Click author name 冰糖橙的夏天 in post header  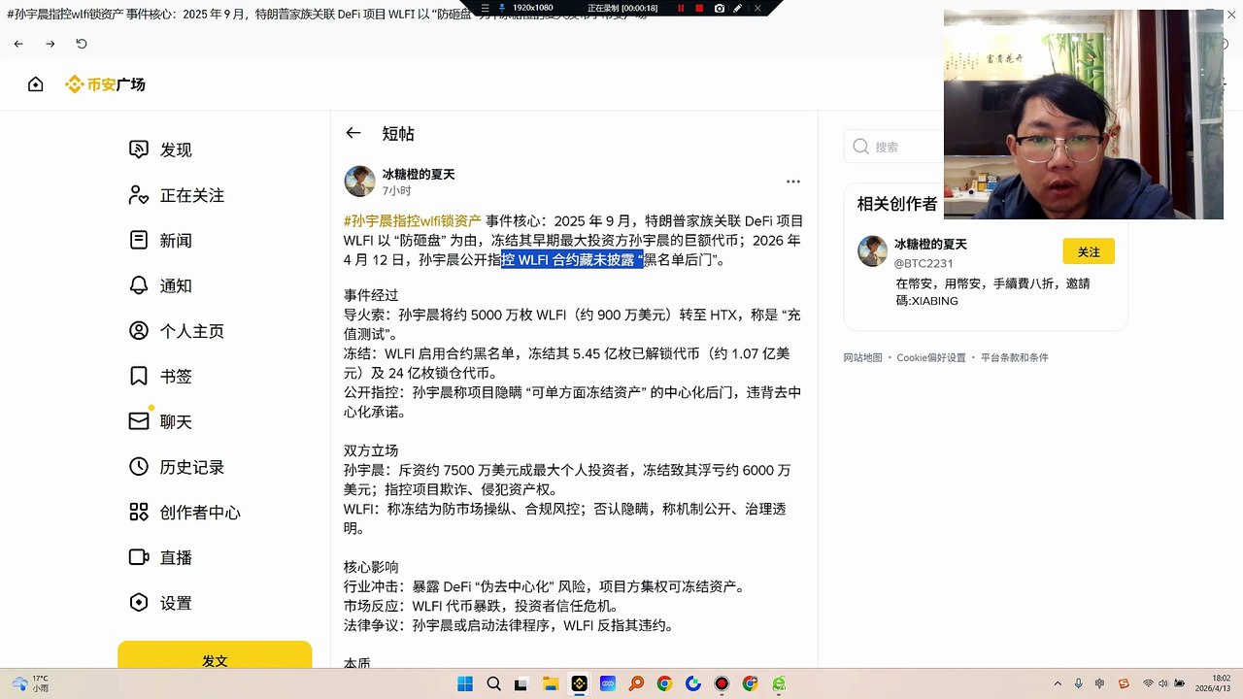[419, 175]
